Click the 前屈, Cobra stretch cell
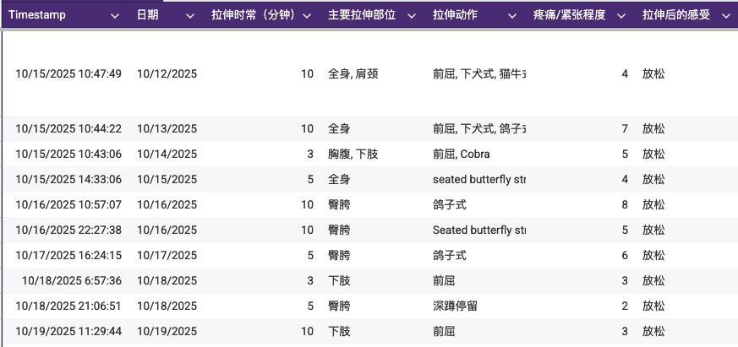This screenshot has height=347, width=738. point(461,155)
